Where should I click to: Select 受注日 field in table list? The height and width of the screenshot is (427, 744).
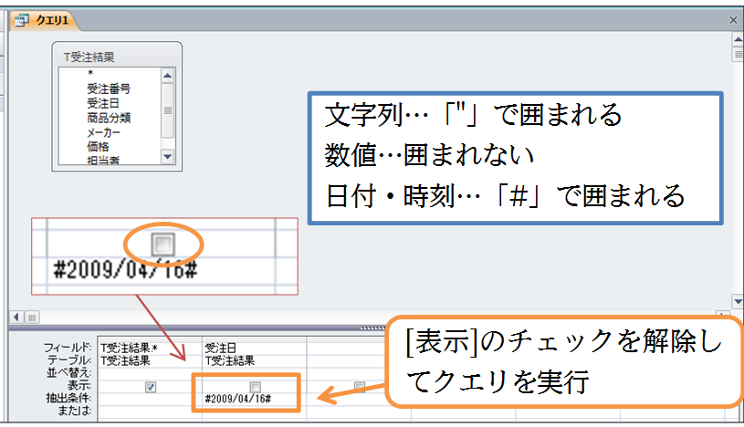[104, 102]
